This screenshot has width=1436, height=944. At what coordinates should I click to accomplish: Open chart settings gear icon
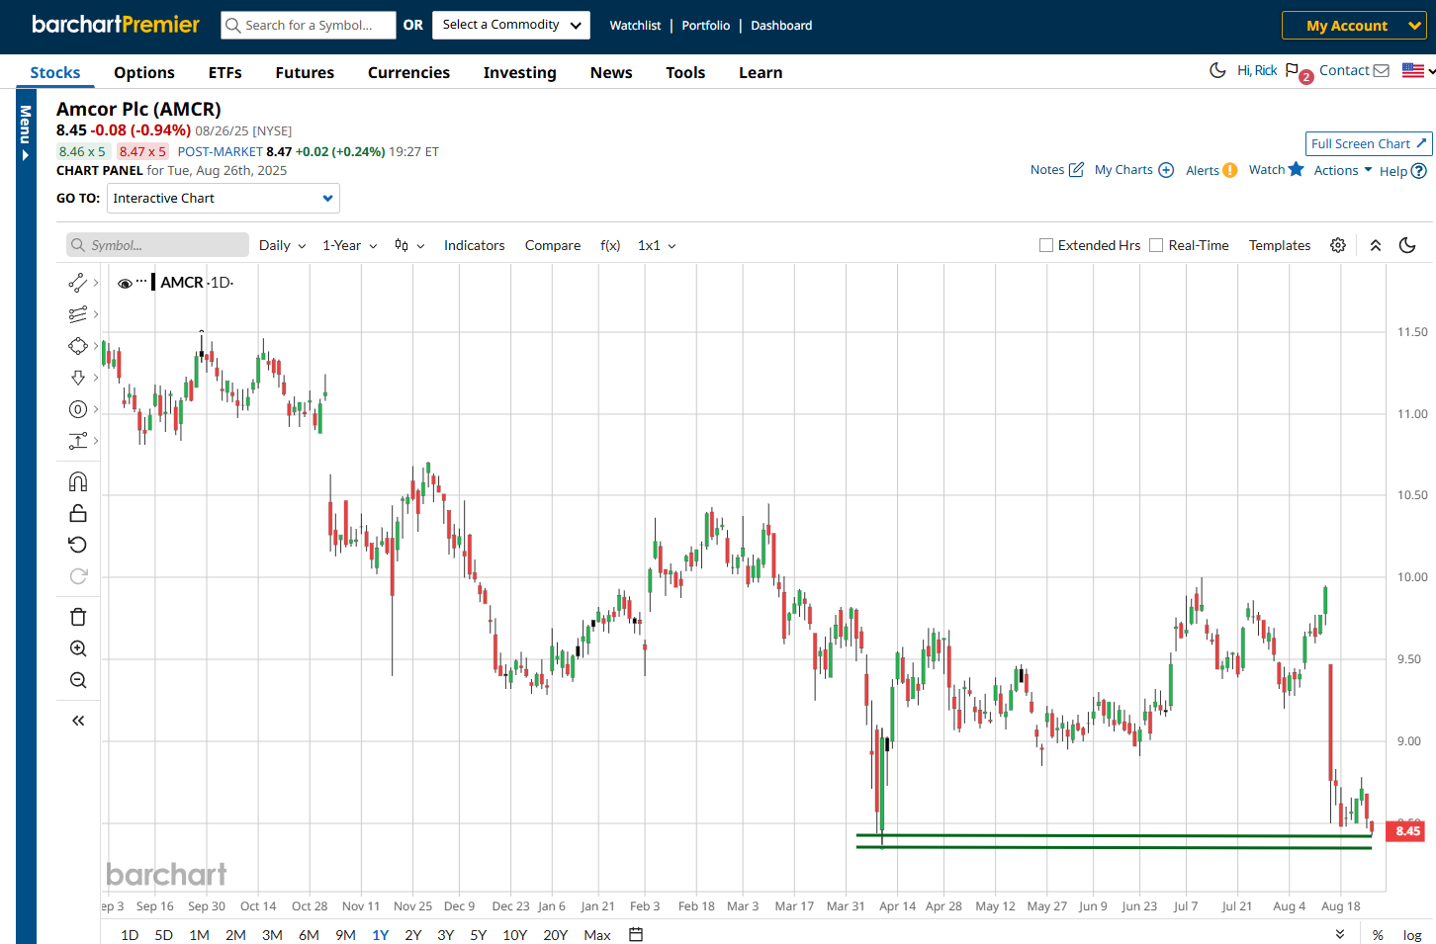click(1338, 245)
